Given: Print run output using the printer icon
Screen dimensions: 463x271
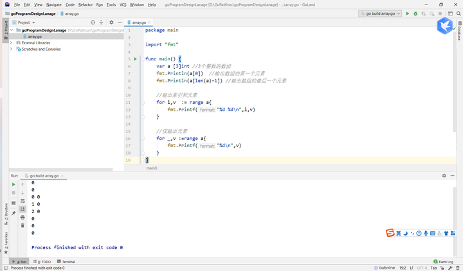Looking at the screenshot, I should click(x=23, y=218).
